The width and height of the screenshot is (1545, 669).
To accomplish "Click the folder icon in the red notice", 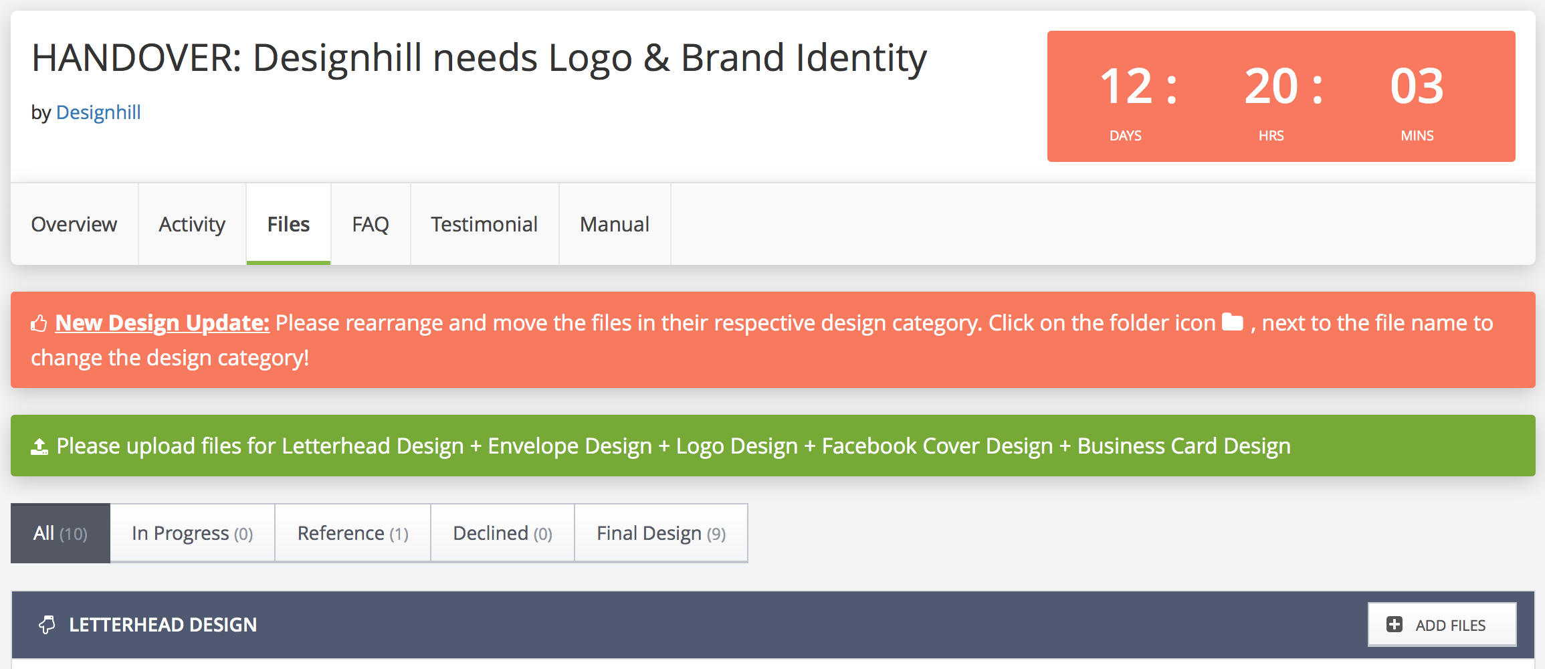I will tap(1232, 322).
